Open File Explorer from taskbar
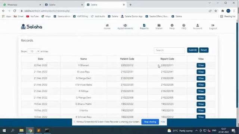This screenshot has width=239, height=134. (x=22, y=131)
